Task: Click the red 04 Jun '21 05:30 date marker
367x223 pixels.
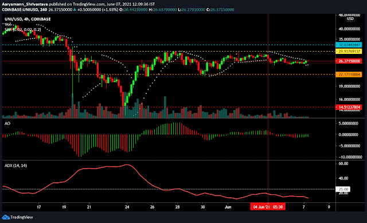Action: coord(268,207)
